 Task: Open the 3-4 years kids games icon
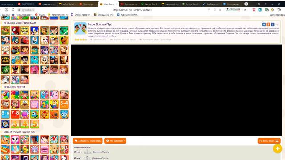[64, 104]
